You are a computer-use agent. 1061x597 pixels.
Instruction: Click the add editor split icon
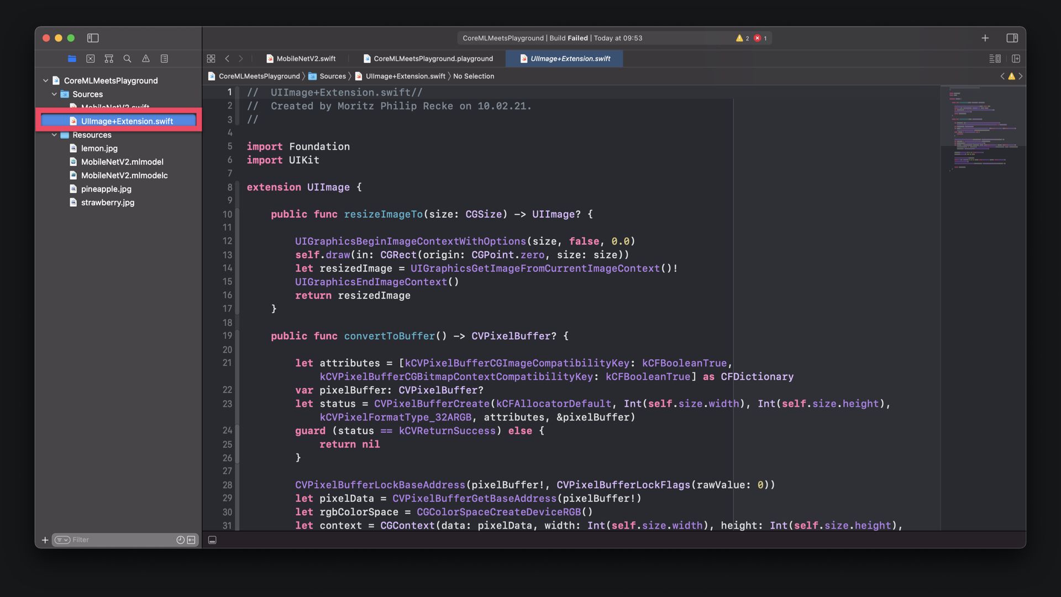point(1016,59)
